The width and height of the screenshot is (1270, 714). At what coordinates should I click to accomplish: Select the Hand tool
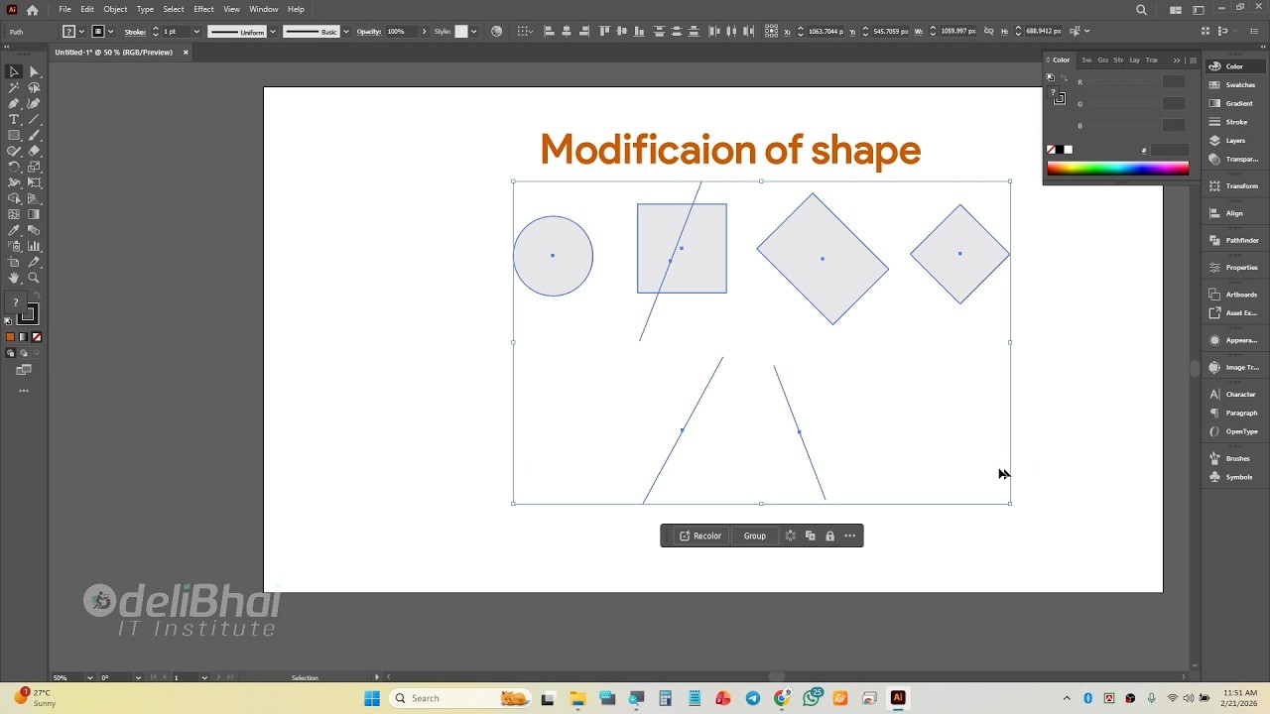click(14, 278)
